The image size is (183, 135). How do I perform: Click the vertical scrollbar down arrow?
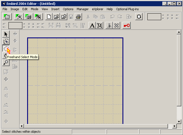(179, 122)
